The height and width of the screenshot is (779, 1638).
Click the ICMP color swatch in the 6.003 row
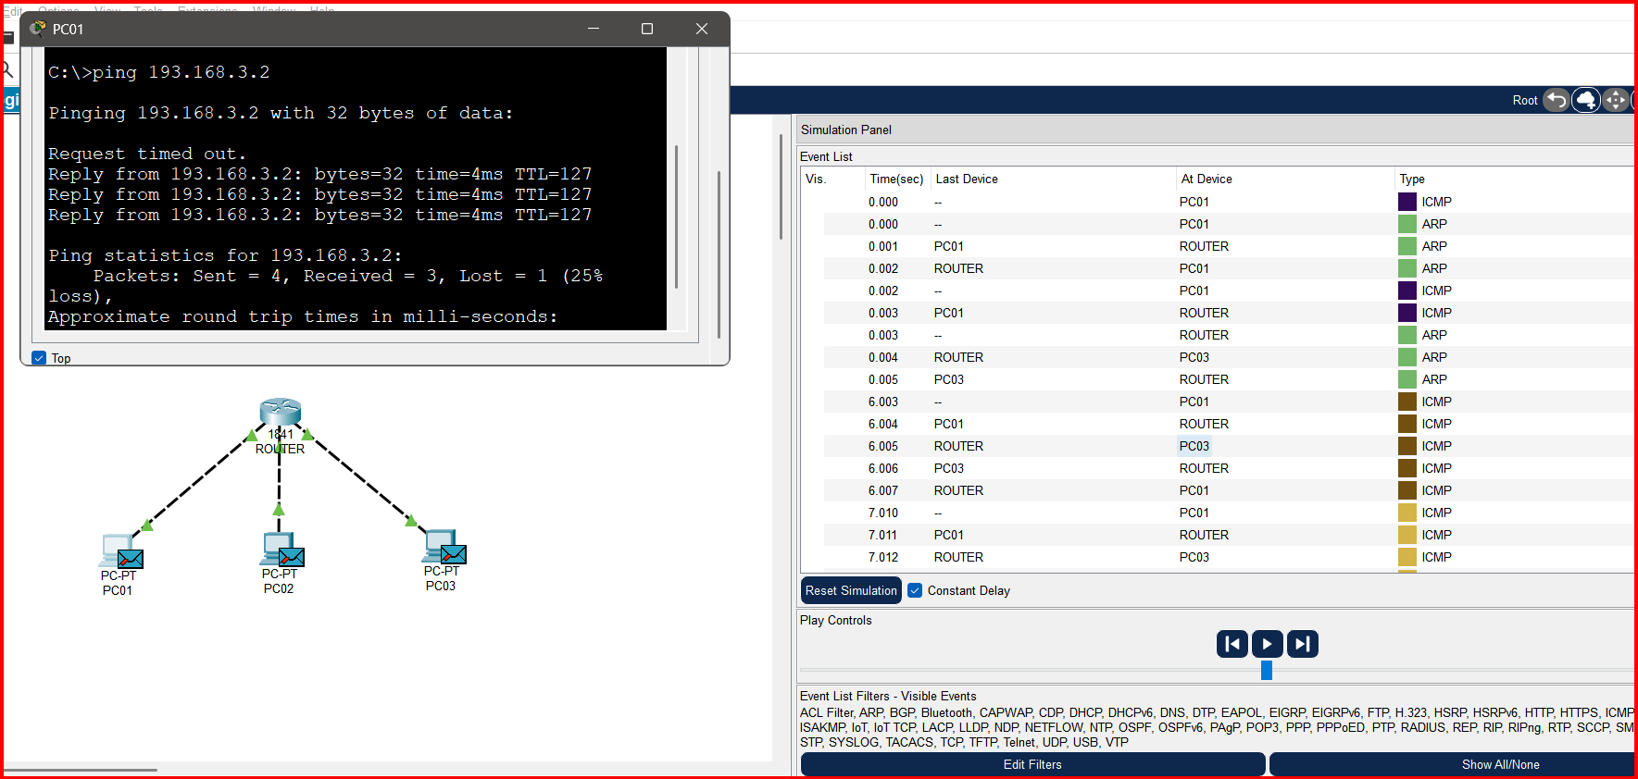[1407, 402]
